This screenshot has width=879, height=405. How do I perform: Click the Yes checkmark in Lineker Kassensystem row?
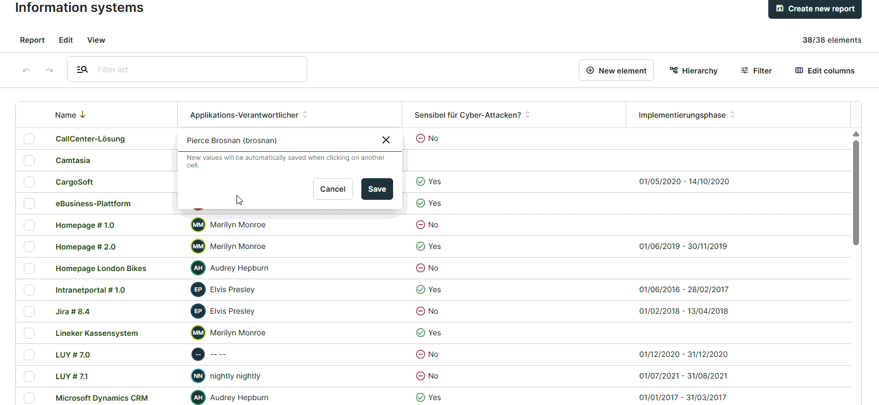click(x=421, y=333)
